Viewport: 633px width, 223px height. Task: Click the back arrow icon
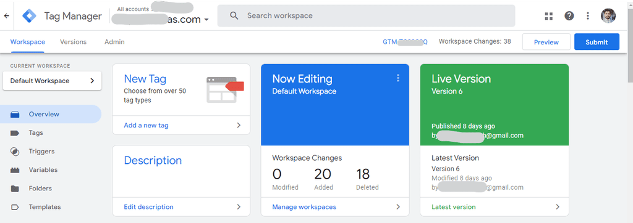tap(6, 15)
